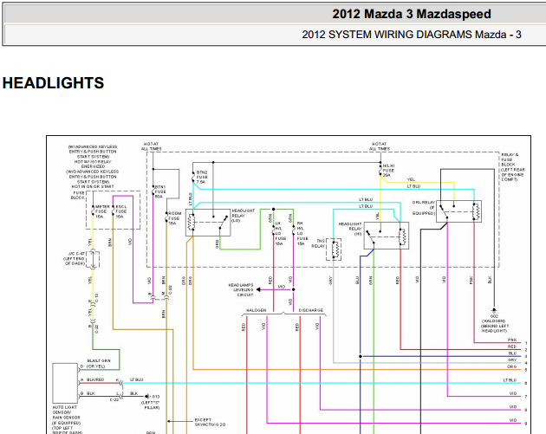This screenshot has height=434, width=546.
Task: Click the 'LT BLU' label at terminal 6
Action: 510,380
